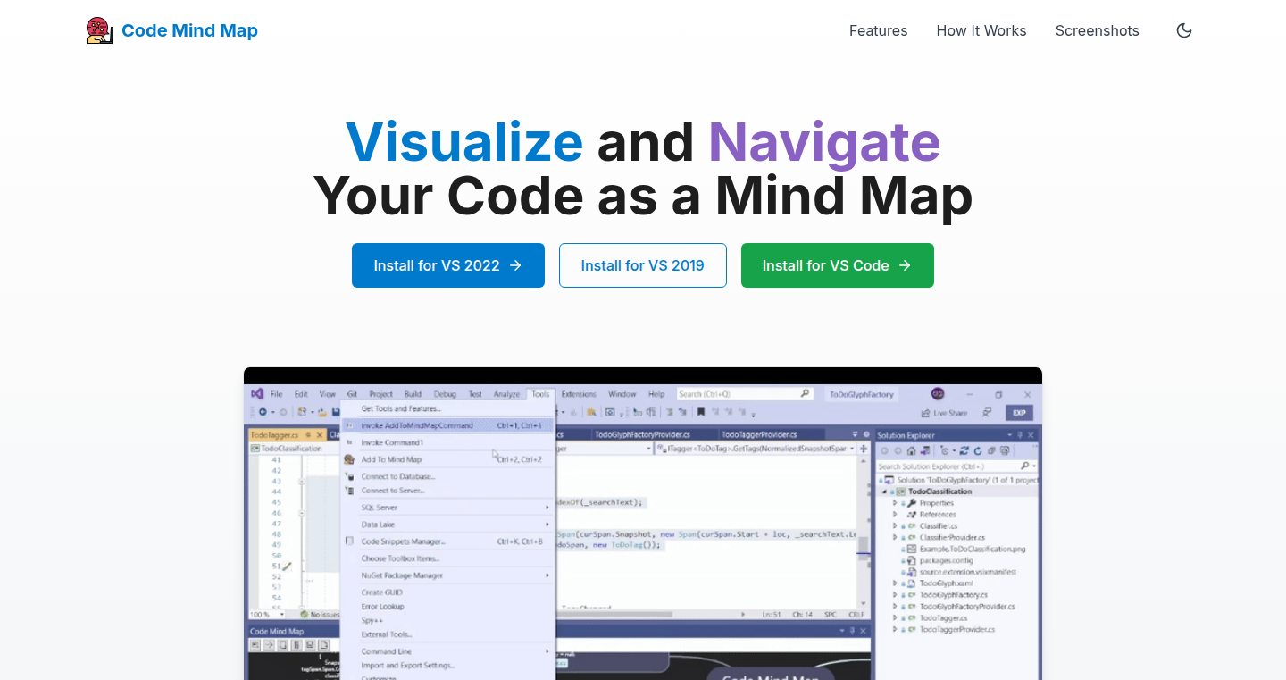Close the TodoTagger.cs tab with its X
This screenshot has width=1286, height=680.
(319, 435)
